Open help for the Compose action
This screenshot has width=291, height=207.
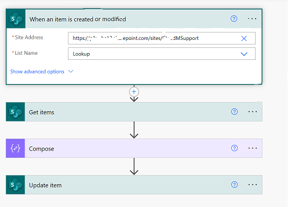[x=235, y=148]
